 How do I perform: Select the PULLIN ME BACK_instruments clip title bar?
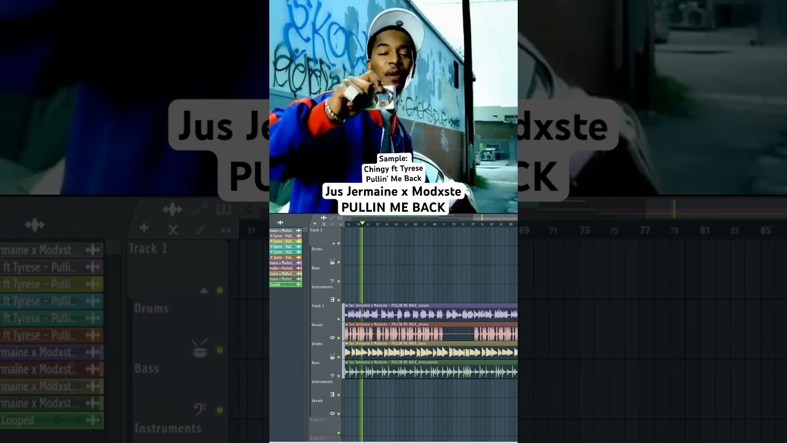pos(430,362)
